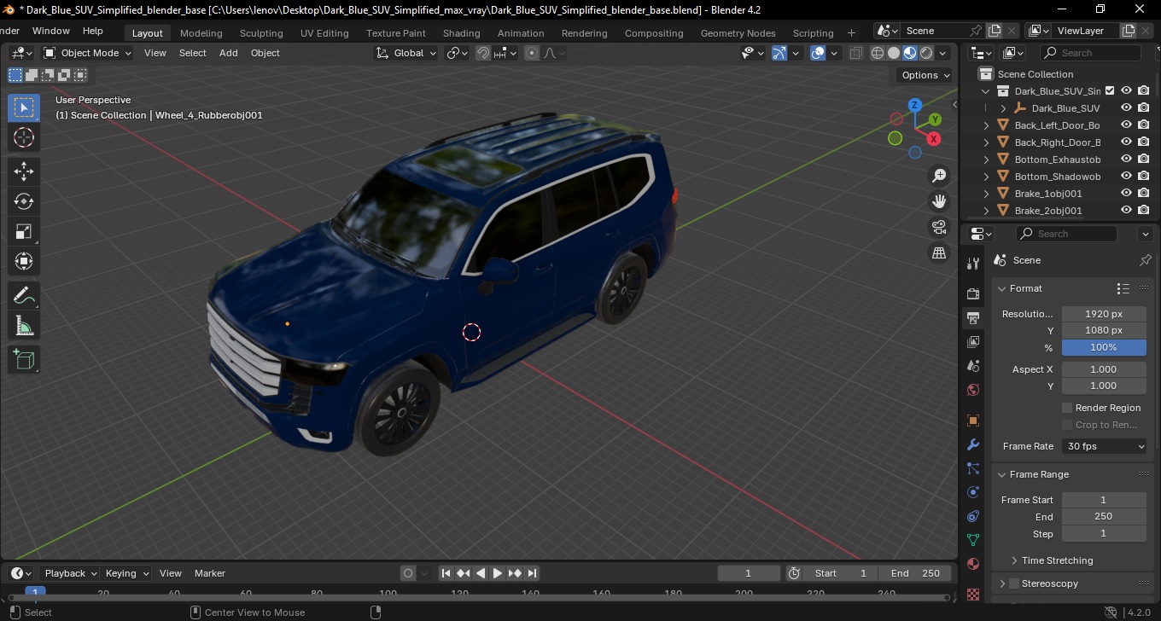Open the Material properties tab
This screenshot has height=621, width=1161.
(x=973, y=564)
